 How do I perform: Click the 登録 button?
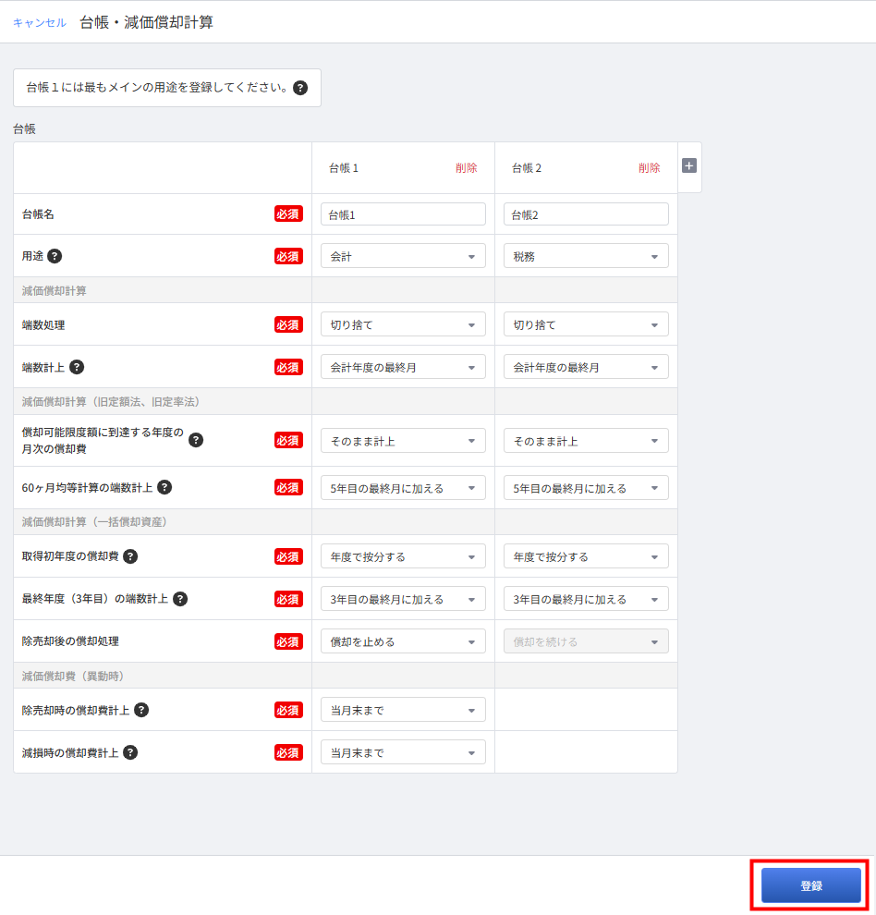[x=810, y=885]
